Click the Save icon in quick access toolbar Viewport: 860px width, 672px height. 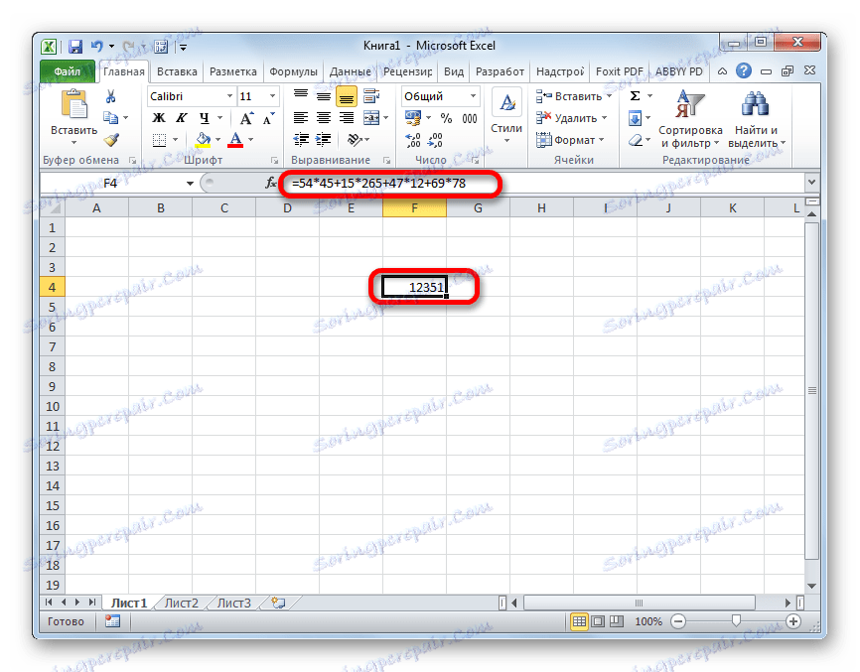[x=75, y=47]
